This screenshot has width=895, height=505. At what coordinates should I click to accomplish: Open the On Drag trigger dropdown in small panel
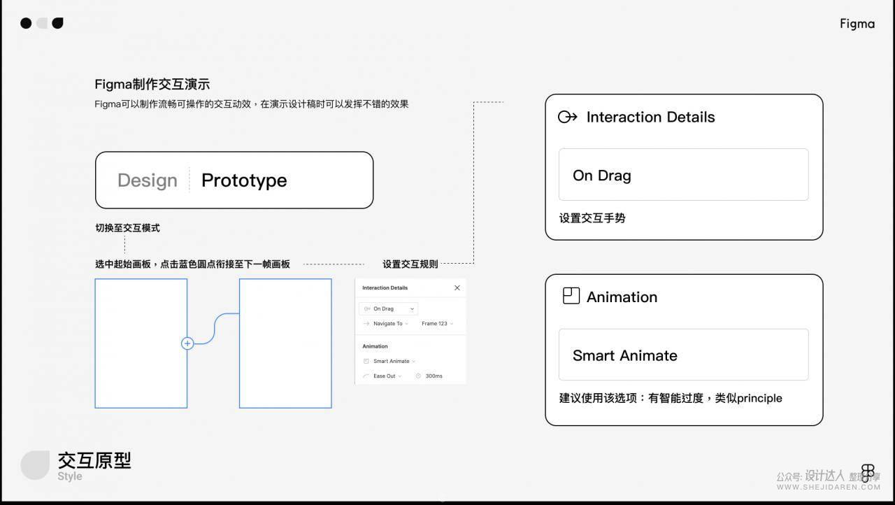388,308
